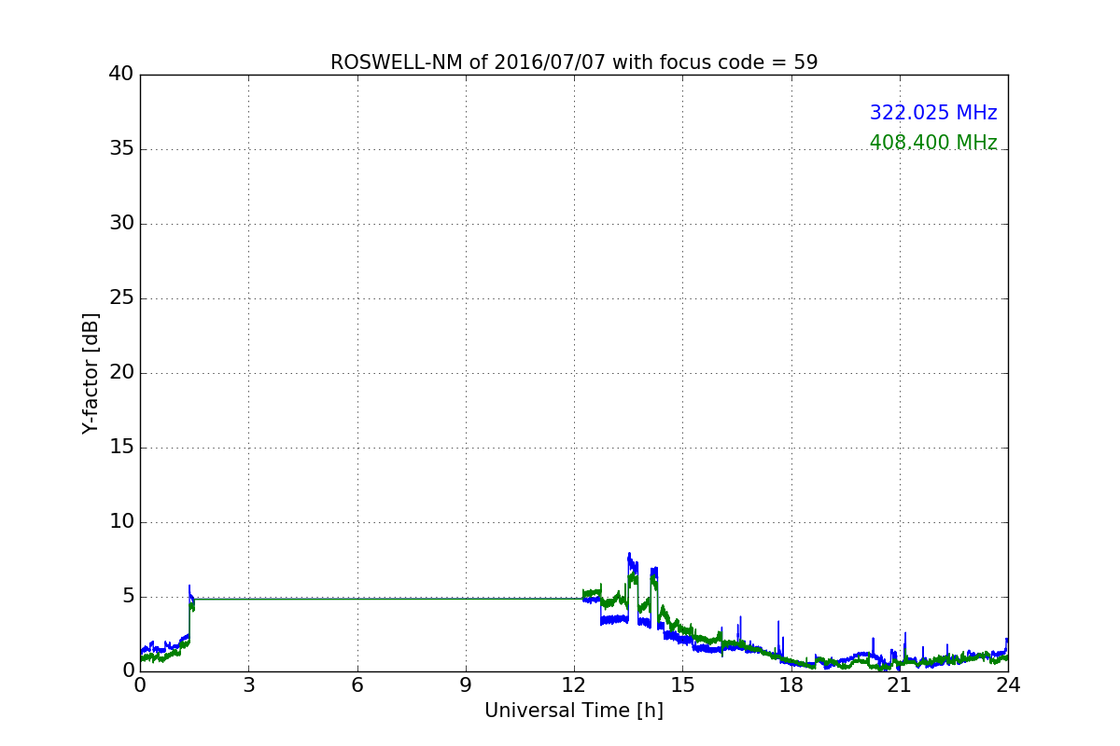Screen dimensions: 1120x746
Task: Click the x-axis tick label 15
Action: click(682, 685)
